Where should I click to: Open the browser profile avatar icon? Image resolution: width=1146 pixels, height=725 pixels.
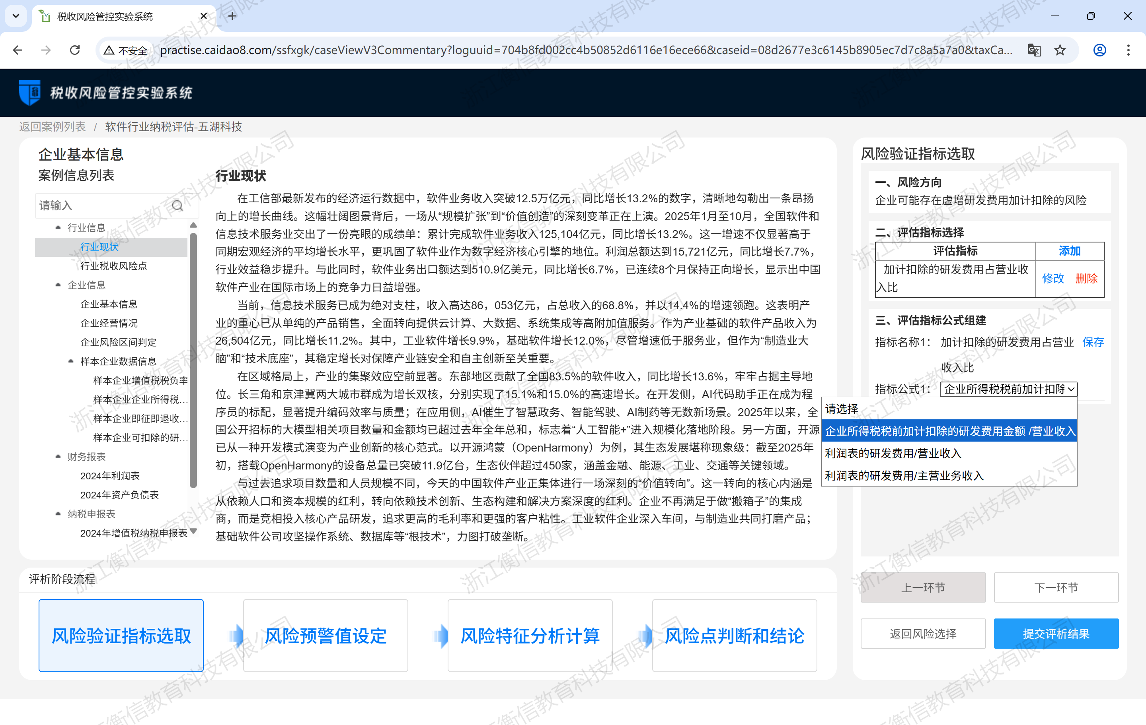[1099, 50]
